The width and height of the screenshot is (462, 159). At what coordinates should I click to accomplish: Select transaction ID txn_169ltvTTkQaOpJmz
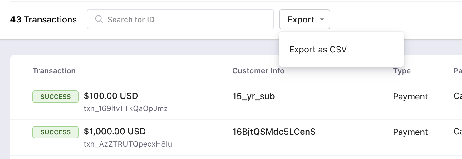125,108
